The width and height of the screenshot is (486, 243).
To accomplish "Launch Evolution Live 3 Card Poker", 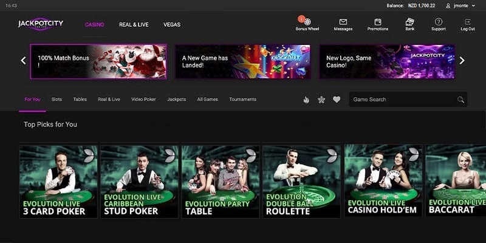I will [x=58, y=182].
